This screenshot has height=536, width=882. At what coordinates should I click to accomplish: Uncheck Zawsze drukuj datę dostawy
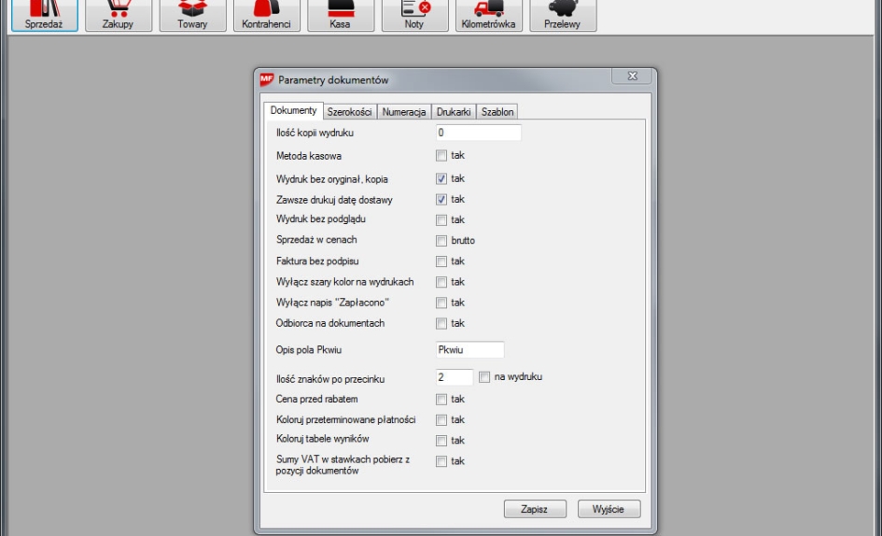pyautogui.click(x=441, y=199)
